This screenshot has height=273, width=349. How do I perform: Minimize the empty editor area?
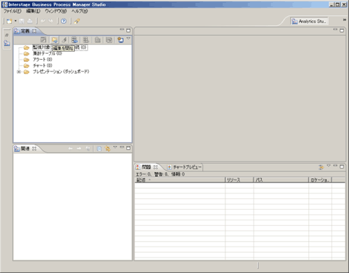(x=335, y=29)
